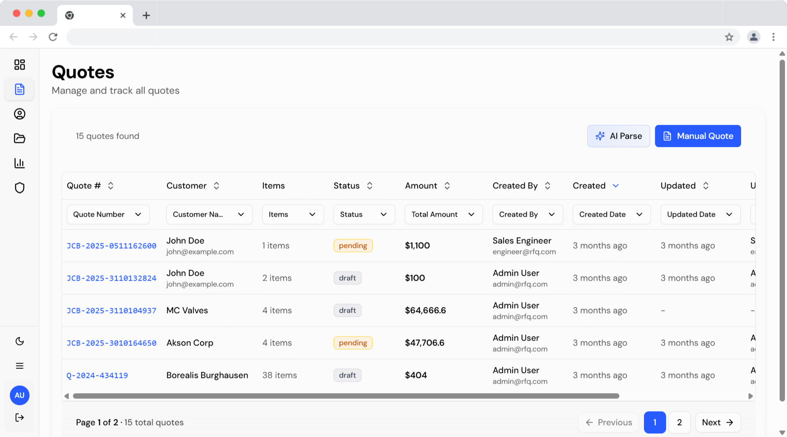787x437 pixels.
Task: Open quote Q-2024-434119
Action: [97, 375]
